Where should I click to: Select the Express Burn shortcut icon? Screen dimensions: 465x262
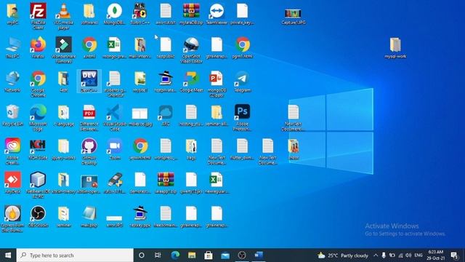[x=12, y=214]
